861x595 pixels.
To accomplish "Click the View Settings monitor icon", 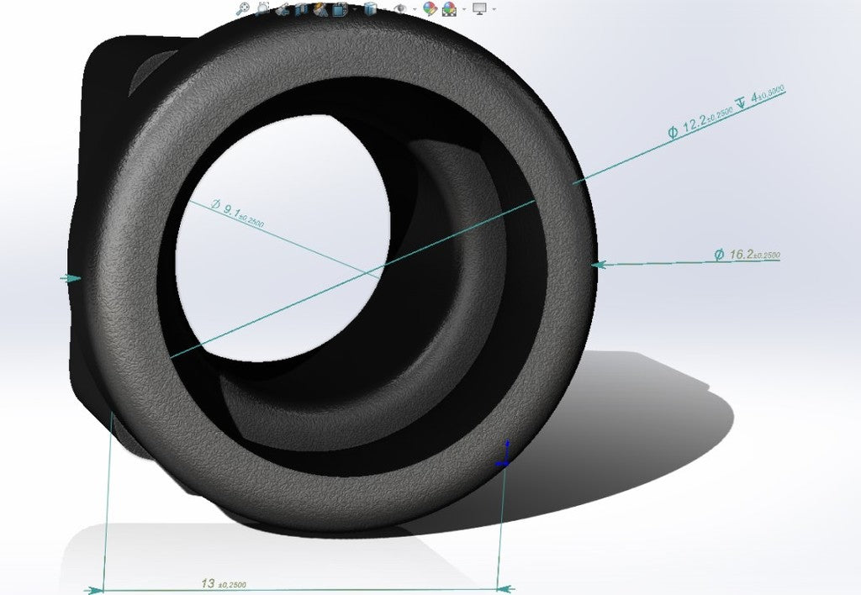I will pyautogui.click(x=480, y=8).
